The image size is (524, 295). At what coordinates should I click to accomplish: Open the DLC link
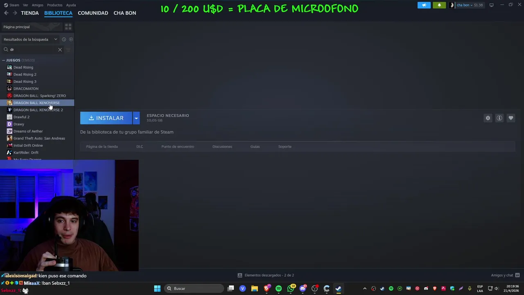coord(140,146)
